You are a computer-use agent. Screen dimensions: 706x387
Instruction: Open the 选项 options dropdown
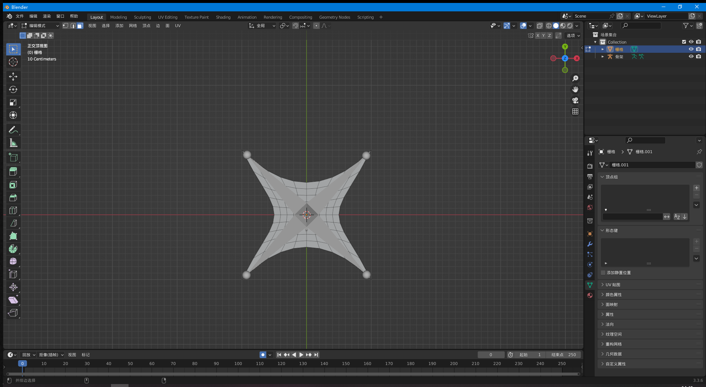coord(573,36)
